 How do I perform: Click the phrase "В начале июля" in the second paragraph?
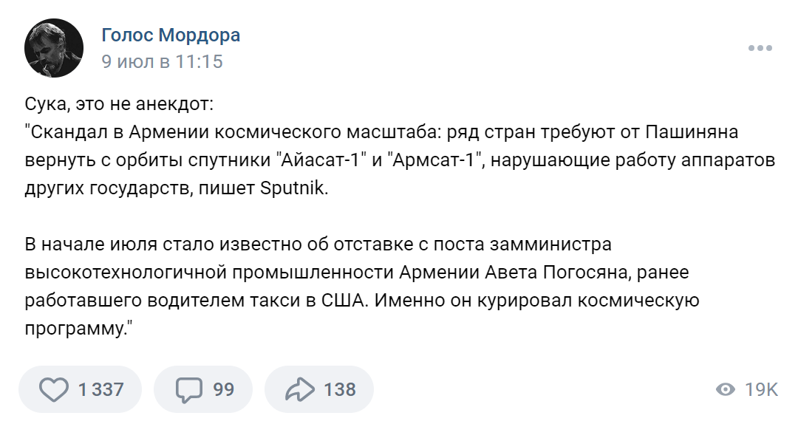83,244
